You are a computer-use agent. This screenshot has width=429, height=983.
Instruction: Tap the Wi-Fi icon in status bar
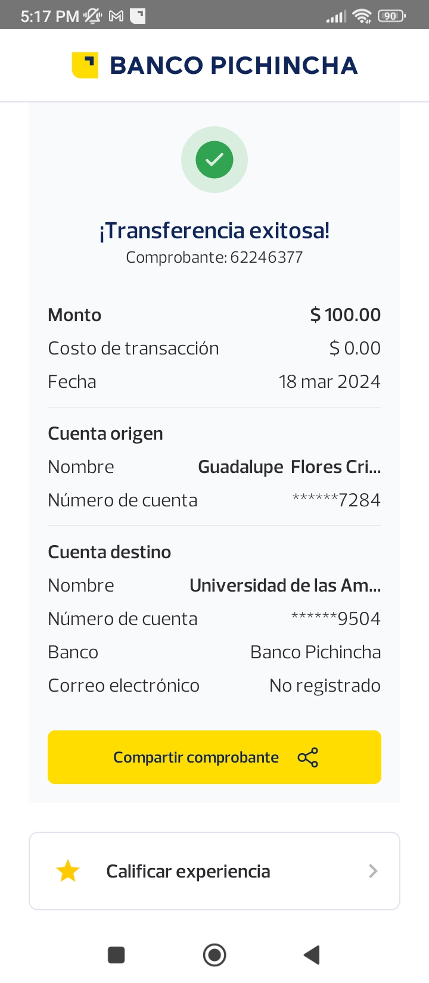point(362,16)
